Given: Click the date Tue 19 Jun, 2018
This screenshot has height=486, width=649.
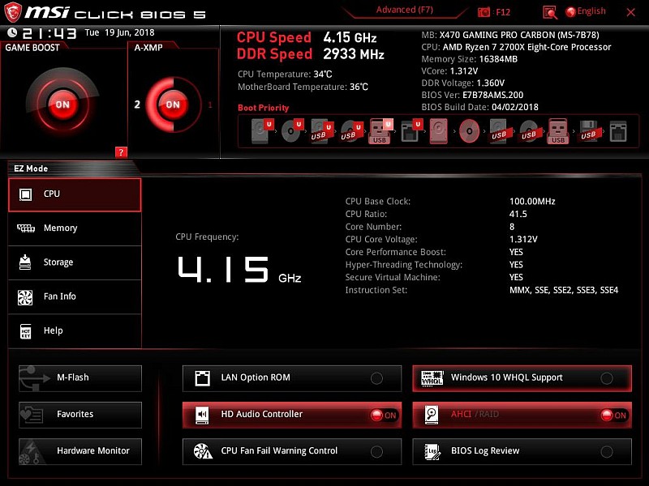Looking at the screenshot, I should [x=119, y=32].
